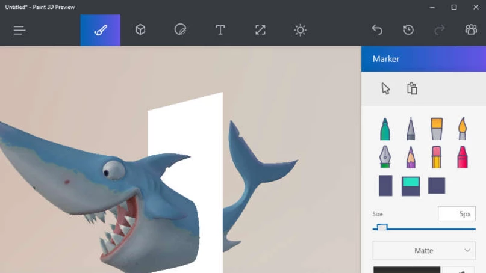486x273 pixels.
Task: Select the Art tools brush tab
Action: click(x=101, y=30)
